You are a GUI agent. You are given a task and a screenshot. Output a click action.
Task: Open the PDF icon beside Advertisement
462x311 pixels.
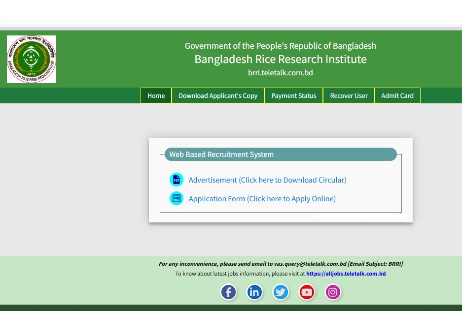coord(176,180)
